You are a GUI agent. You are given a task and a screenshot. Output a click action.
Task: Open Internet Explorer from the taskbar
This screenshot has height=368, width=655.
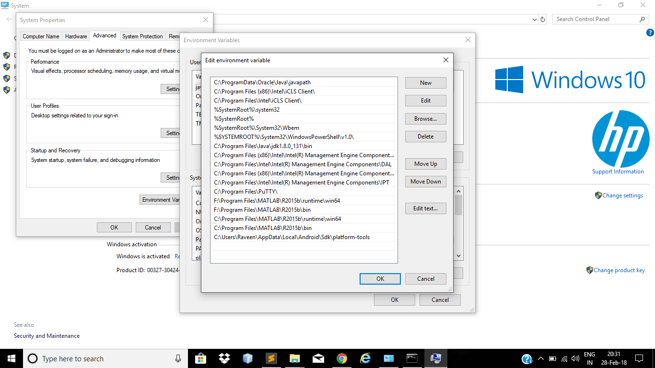coord(365,358)
